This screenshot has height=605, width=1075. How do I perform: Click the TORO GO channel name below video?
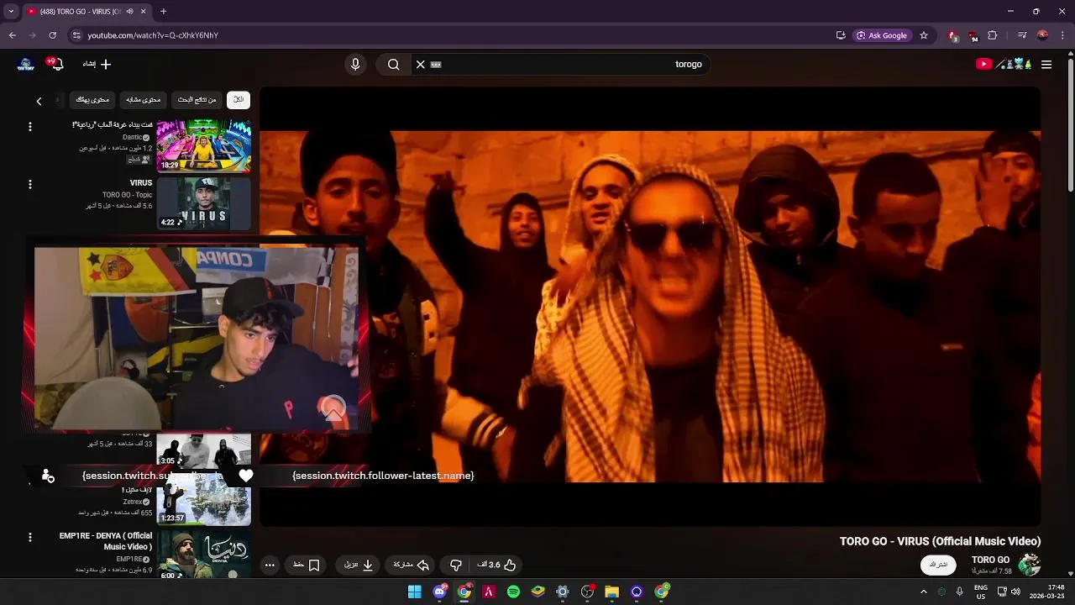(x=991, y=560)
